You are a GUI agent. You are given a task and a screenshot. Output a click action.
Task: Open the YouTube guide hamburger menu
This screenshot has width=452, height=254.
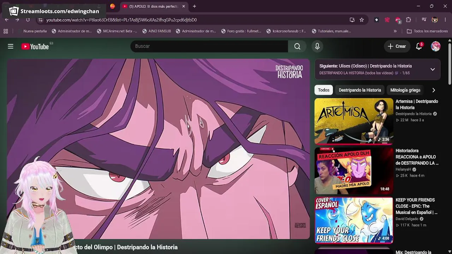coord(11,46)
